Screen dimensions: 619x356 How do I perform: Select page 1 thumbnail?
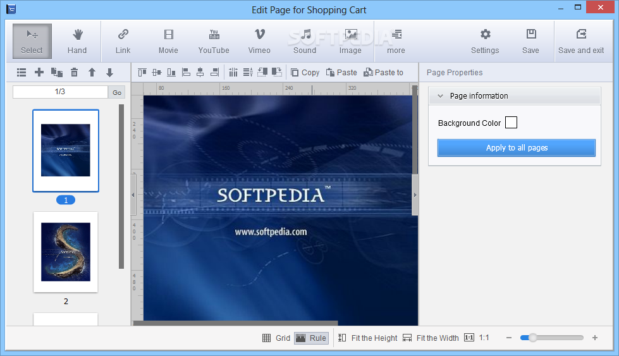[x=66, y=150]
